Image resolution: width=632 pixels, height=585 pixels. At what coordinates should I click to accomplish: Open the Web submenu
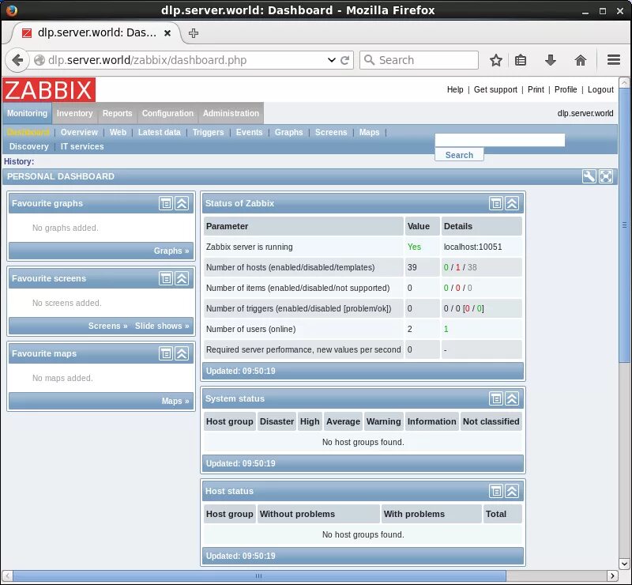tap(118, 132)
